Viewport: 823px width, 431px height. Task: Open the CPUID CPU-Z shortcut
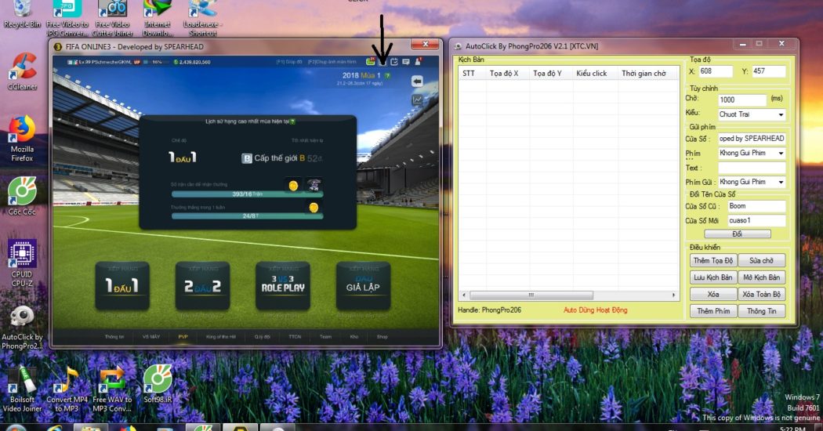[x=22, y=263]
